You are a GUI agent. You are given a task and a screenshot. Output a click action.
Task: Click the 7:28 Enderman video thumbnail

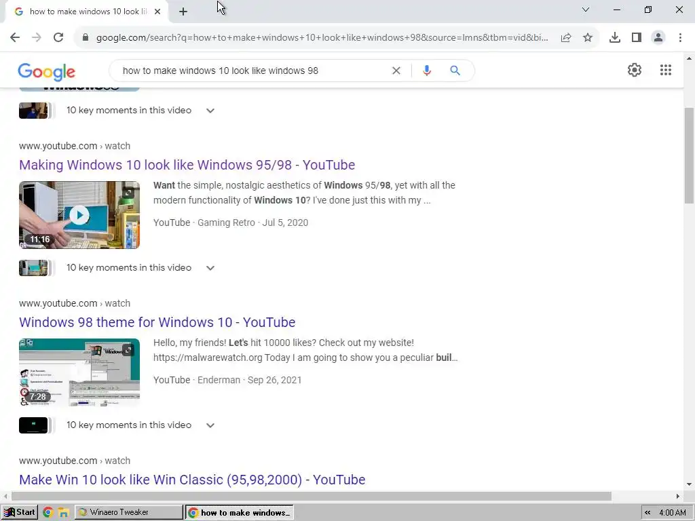click(79, 372)
